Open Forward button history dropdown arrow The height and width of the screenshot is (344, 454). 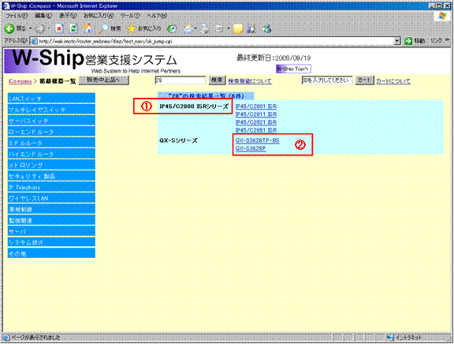click(x=49, y=28)
